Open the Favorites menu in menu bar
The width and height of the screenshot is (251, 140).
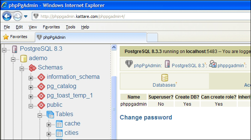point(51,27)
